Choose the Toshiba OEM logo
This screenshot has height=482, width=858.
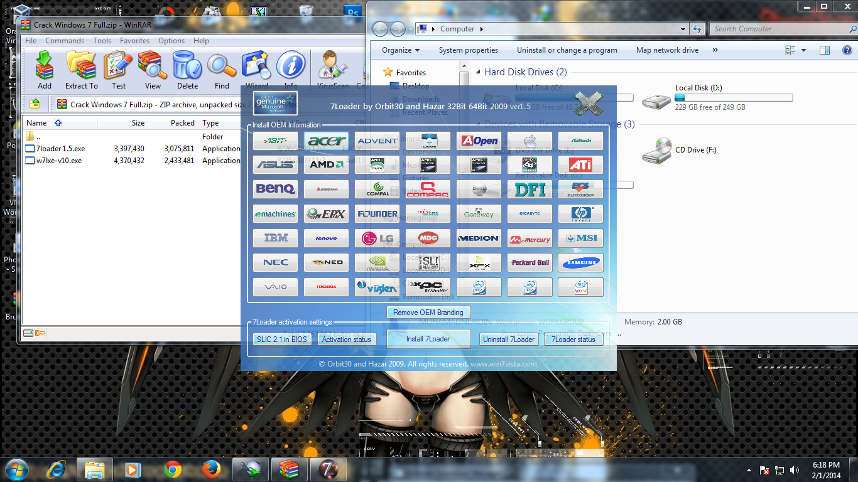pyautogui.click(x=327, y=287)
